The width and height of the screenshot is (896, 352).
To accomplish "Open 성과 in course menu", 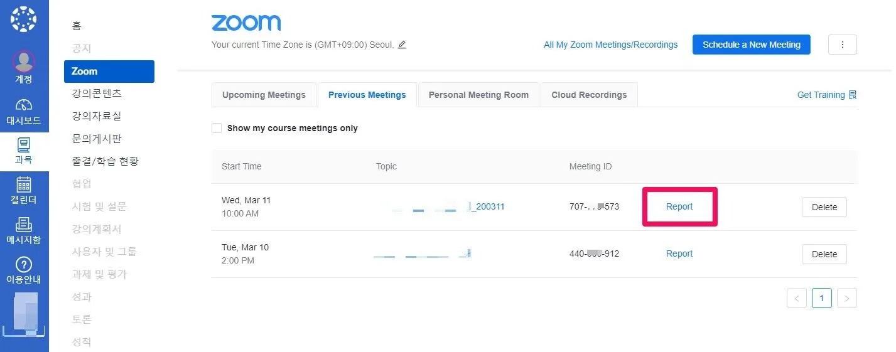I will coord(82,297).
